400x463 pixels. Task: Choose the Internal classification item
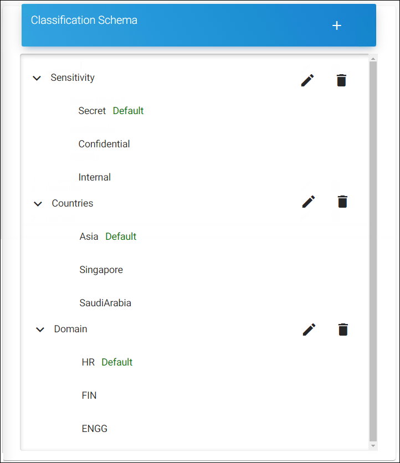pos(95,177)
